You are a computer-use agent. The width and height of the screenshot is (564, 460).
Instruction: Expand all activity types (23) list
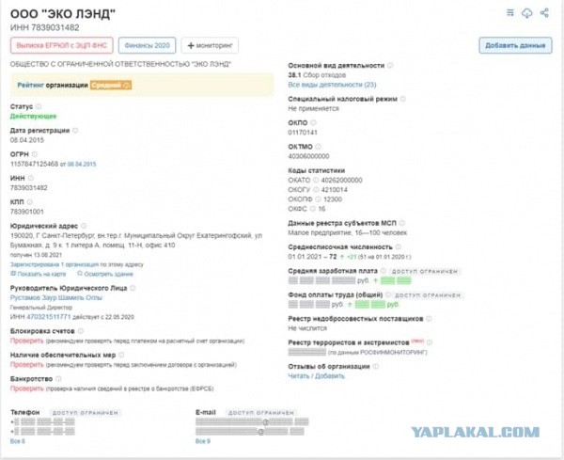coord(331,85)
